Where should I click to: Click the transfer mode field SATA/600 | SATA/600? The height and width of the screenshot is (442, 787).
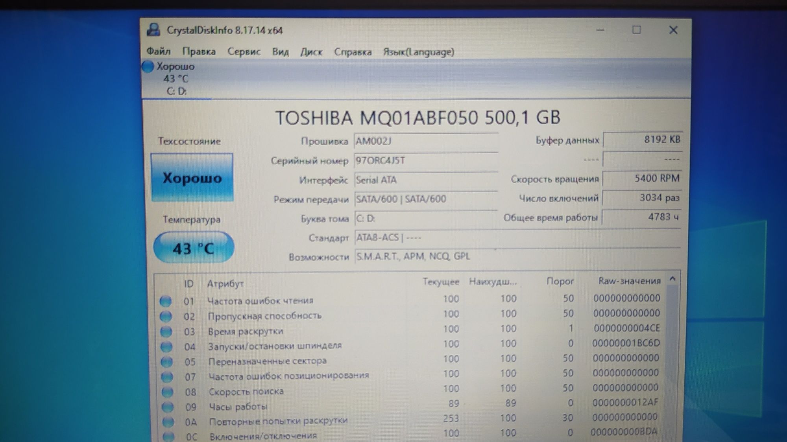coord(426,199)
